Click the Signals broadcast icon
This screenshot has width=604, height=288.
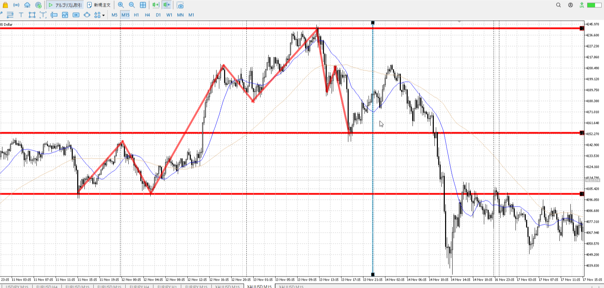pos(16,5)
